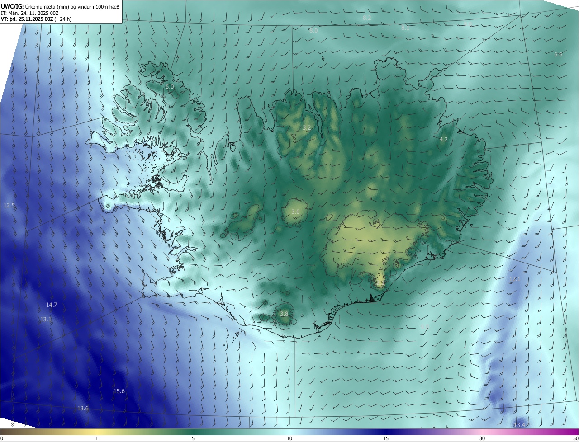Click the legend tick label 0
Image resolution: width=579 pixels, height=442 pixels.
pos(2,438)
